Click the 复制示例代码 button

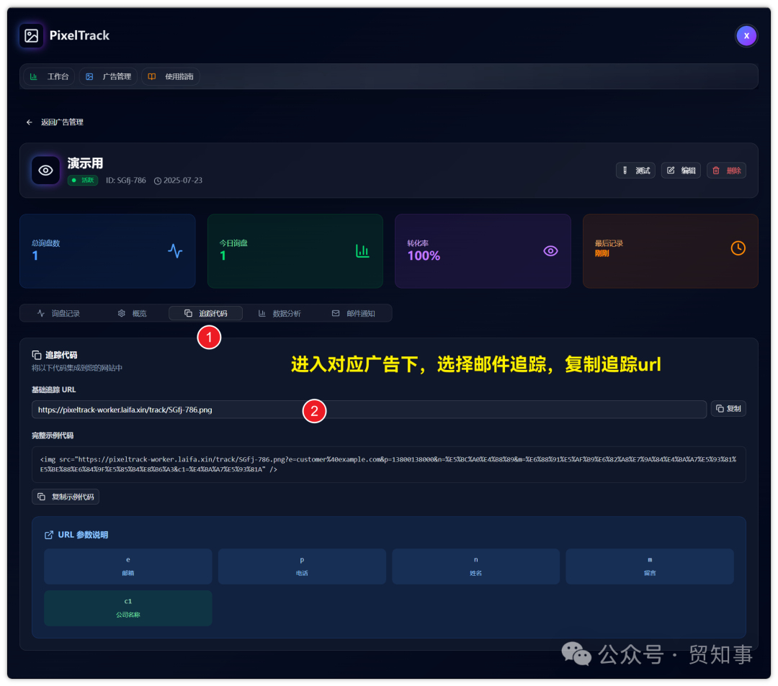coord(66,497)
